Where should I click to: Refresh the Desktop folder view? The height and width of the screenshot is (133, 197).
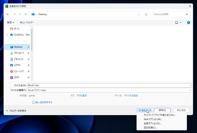146,14
